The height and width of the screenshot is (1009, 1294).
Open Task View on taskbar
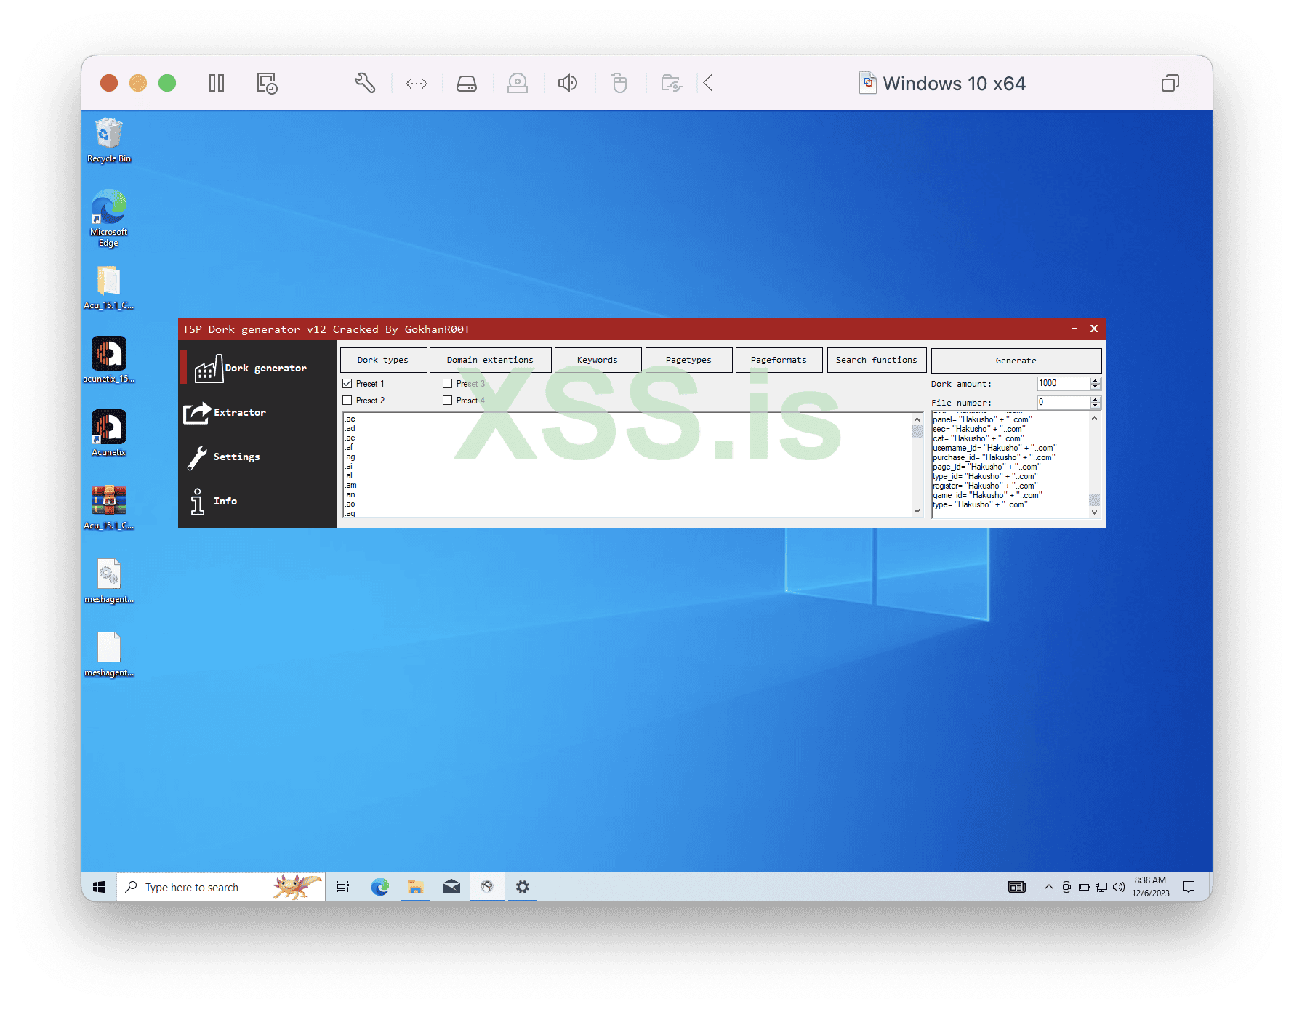pyautogui.click(x=343, y=887)
